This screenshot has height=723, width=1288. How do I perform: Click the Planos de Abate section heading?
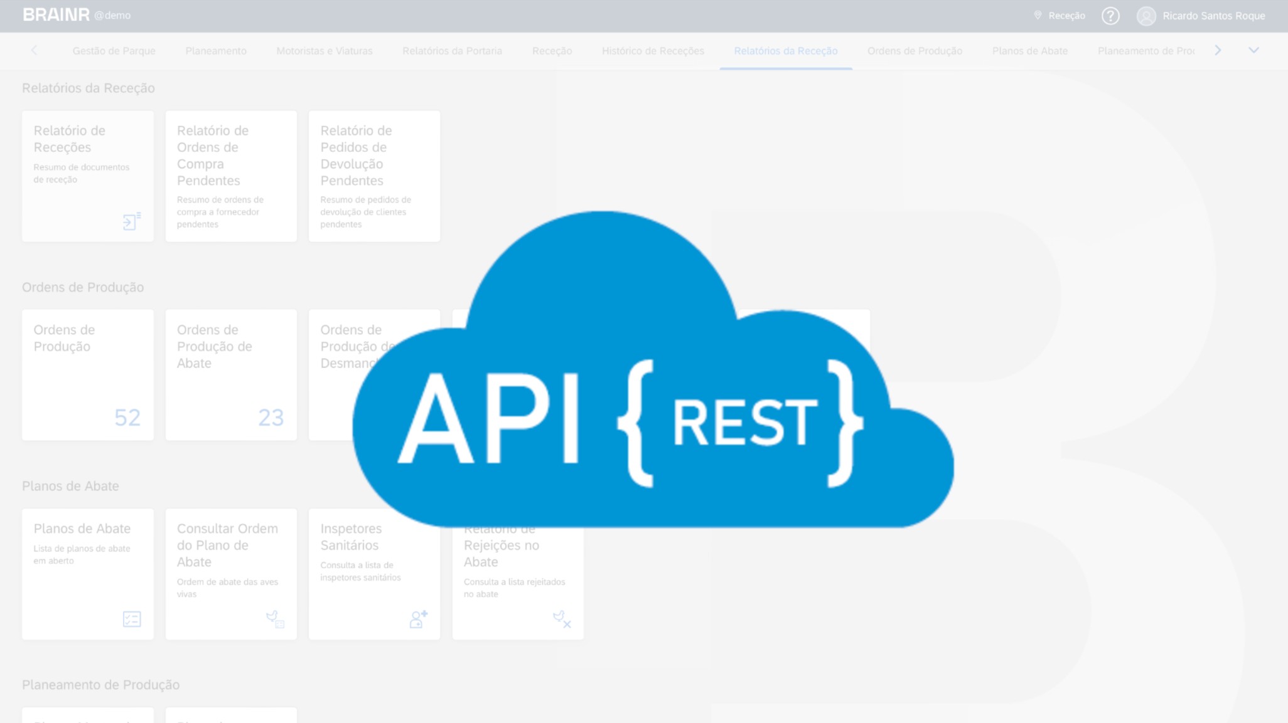pos(70,486)
